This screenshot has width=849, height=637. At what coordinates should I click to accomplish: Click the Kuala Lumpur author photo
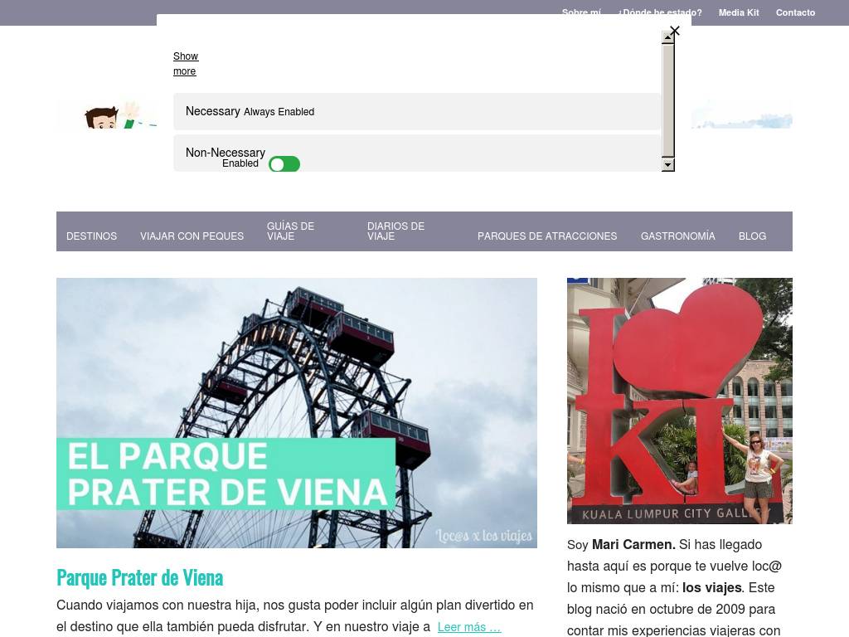pyautogui.click(x=679, y=401)
